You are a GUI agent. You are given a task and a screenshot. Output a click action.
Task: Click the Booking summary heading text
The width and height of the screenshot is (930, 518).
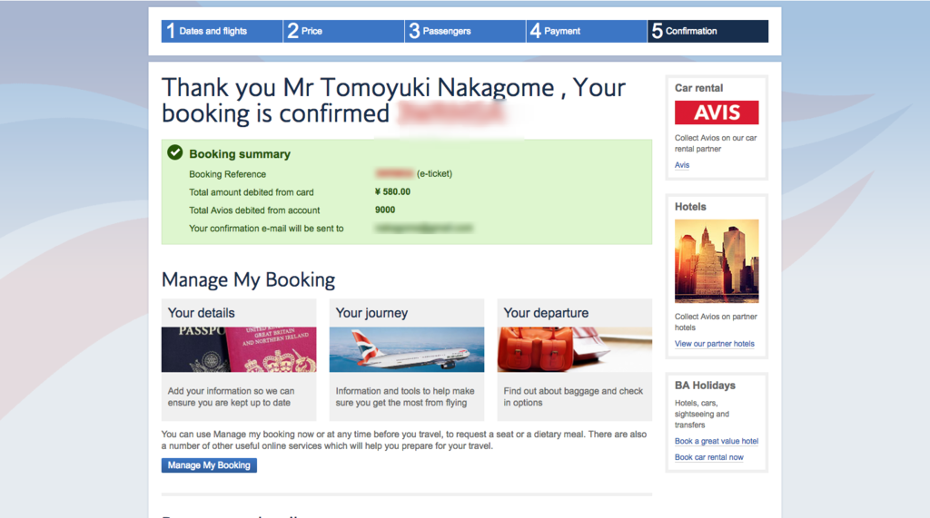coord(240,154)
